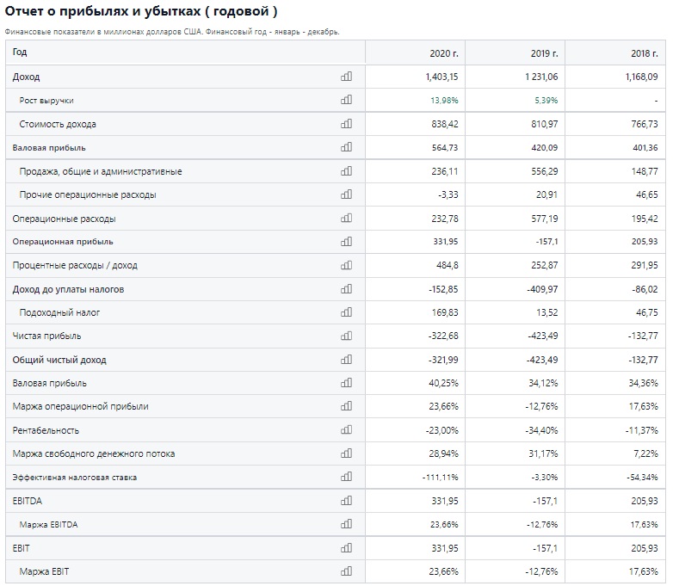Select the Маржа EBIT label
673x586 pixels.
pyautogui.click(x=44, y=571)
